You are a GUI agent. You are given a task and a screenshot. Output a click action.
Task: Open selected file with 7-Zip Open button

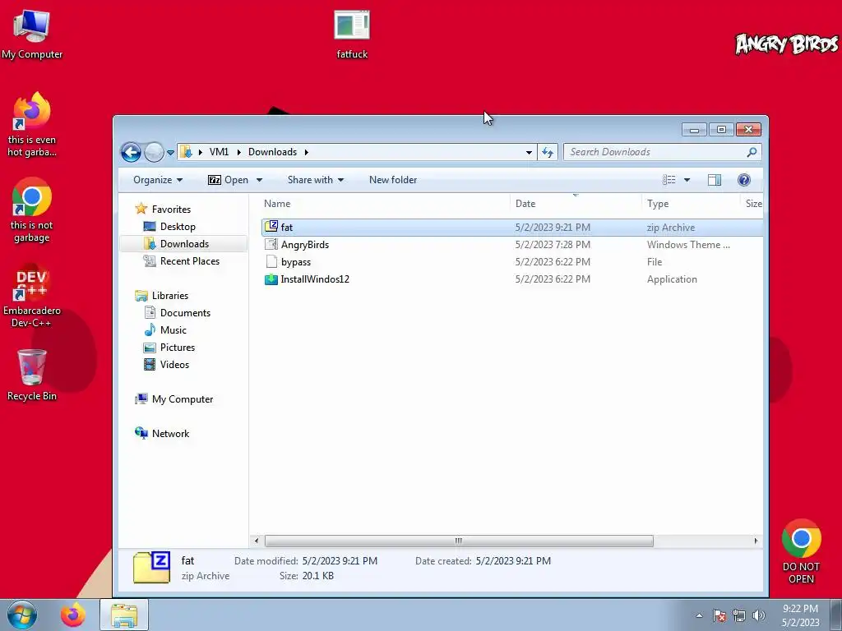[x=228, y=180]
